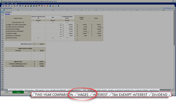Viewport: 176px width, 103px height.
Task: Click the red-topped calendar toolbar icon
Action: 39,6
